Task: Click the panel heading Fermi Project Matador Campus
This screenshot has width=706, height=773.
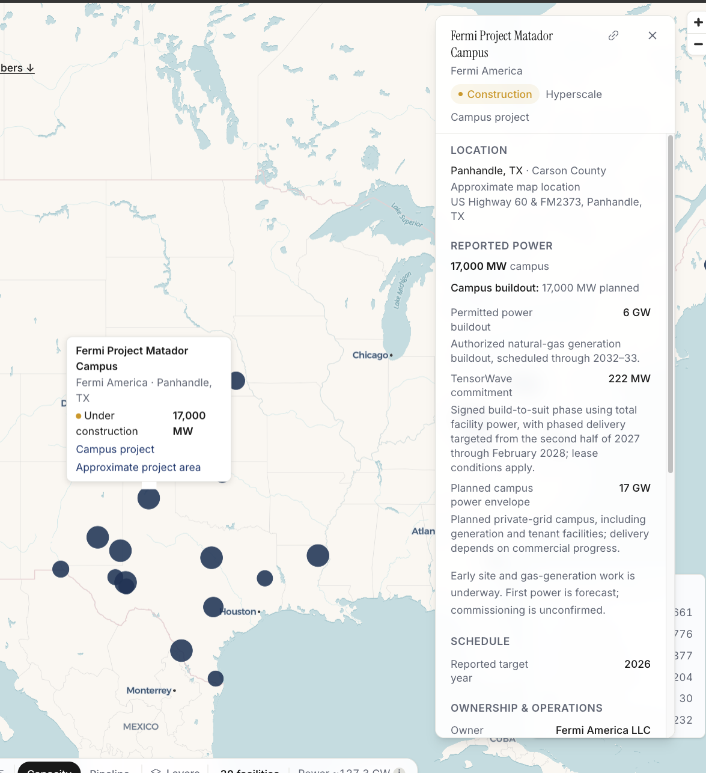Action: pyautogui.click(x=502, y=44)
